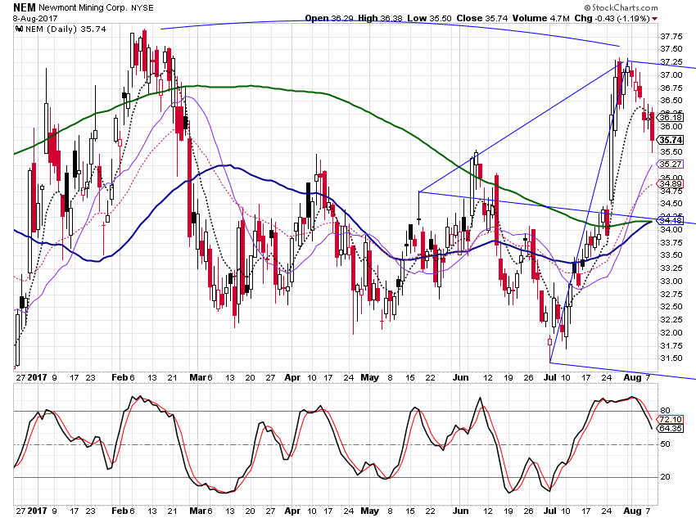The width and height of the screenshot is (696, 518).
Task: Click the Aug label on the stochastic panel date axis
Action: tap(632, 511)
